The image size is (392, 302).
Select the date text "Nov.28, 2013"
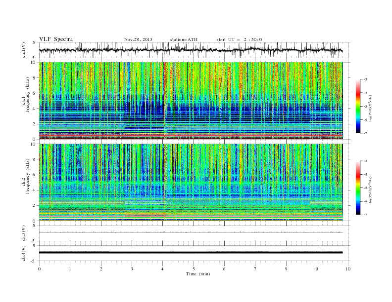tap(138, 39)
